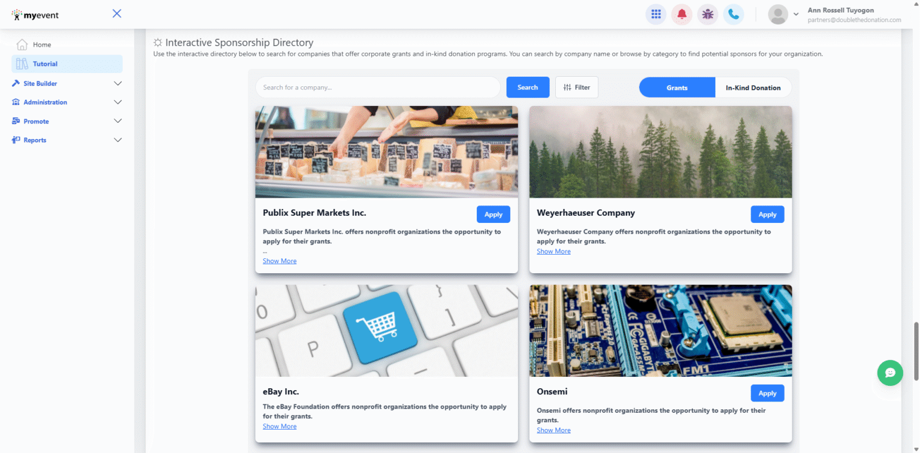This screenshot has height=453, width=920.
Task: Click the phone support icon
Action: [734, 14]
